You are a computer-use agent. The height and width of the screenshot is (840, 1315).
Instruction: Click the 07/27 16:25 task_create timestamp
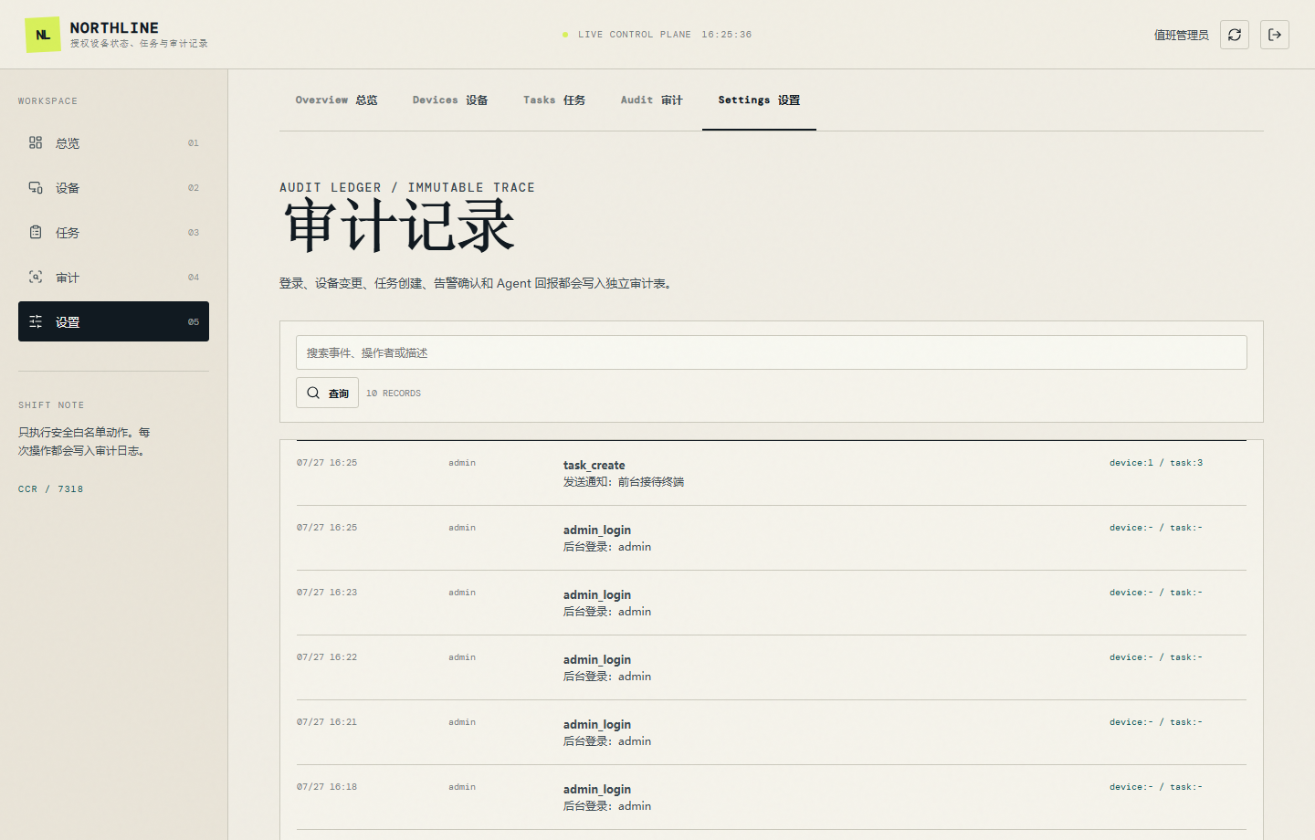point(327,463)
